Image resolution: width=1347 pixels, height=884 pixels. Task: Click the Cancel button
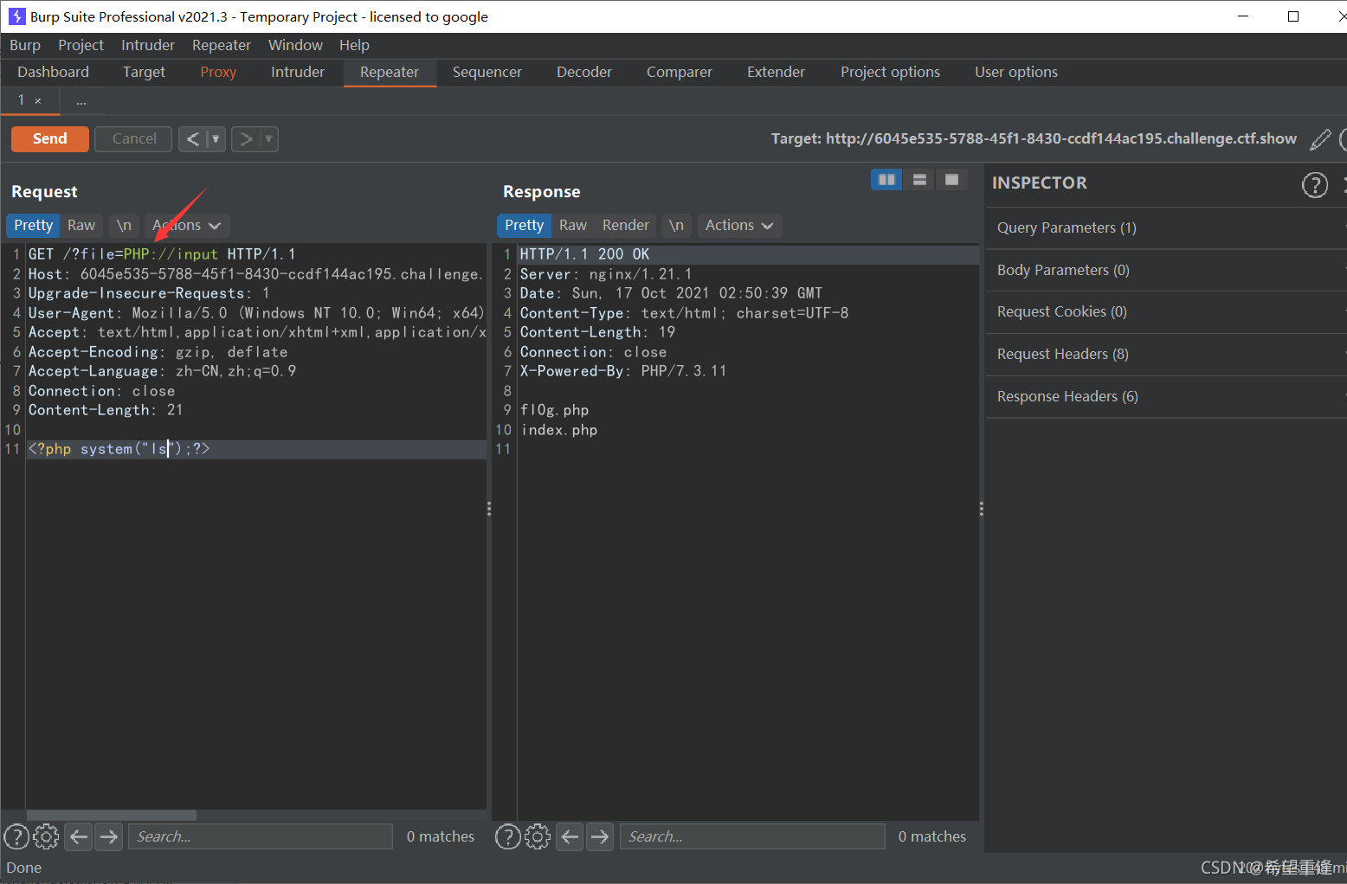134,138
